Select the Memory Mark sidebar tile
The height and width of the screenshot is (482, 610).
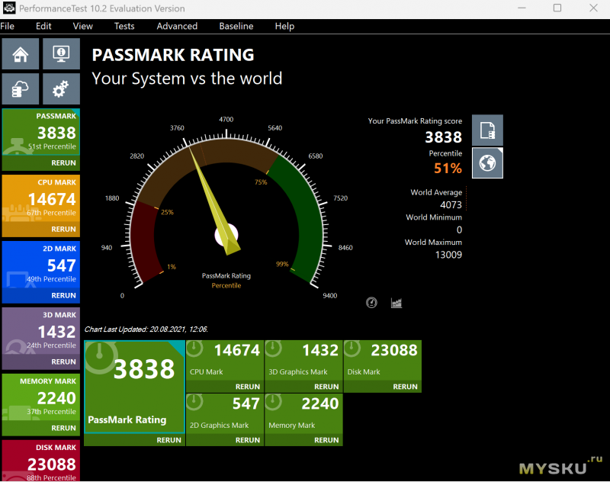(40, 400)
